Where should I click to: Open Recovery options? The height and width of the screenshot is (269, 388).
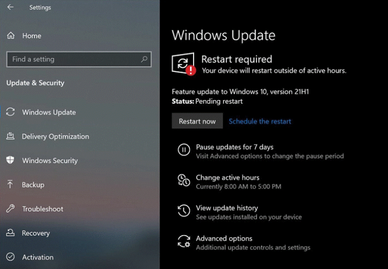point(36,233)
